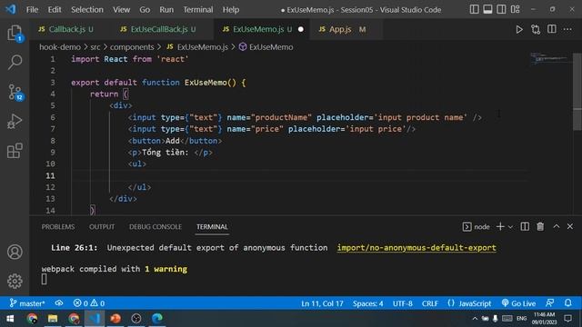Open the Go menu
Image resolution: width=582 pixels, height=327 pixels.
pos(145,10)
